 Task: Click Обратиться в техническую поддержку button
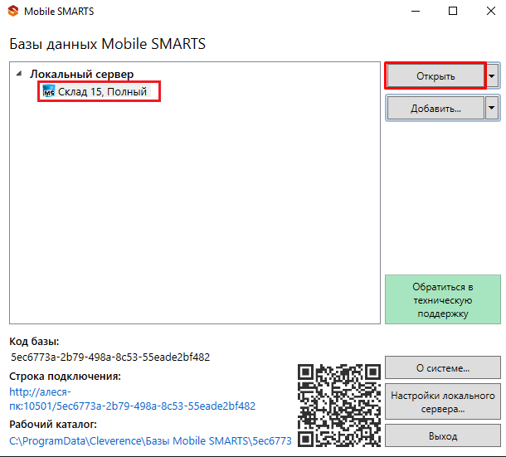click(x=443, y=299)
